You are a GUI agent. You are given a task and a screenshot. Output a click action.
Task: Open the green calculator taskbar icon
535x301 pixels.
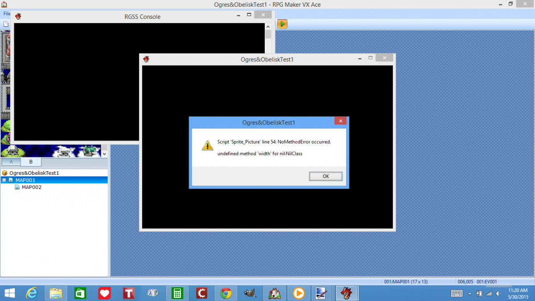point(177,293)
